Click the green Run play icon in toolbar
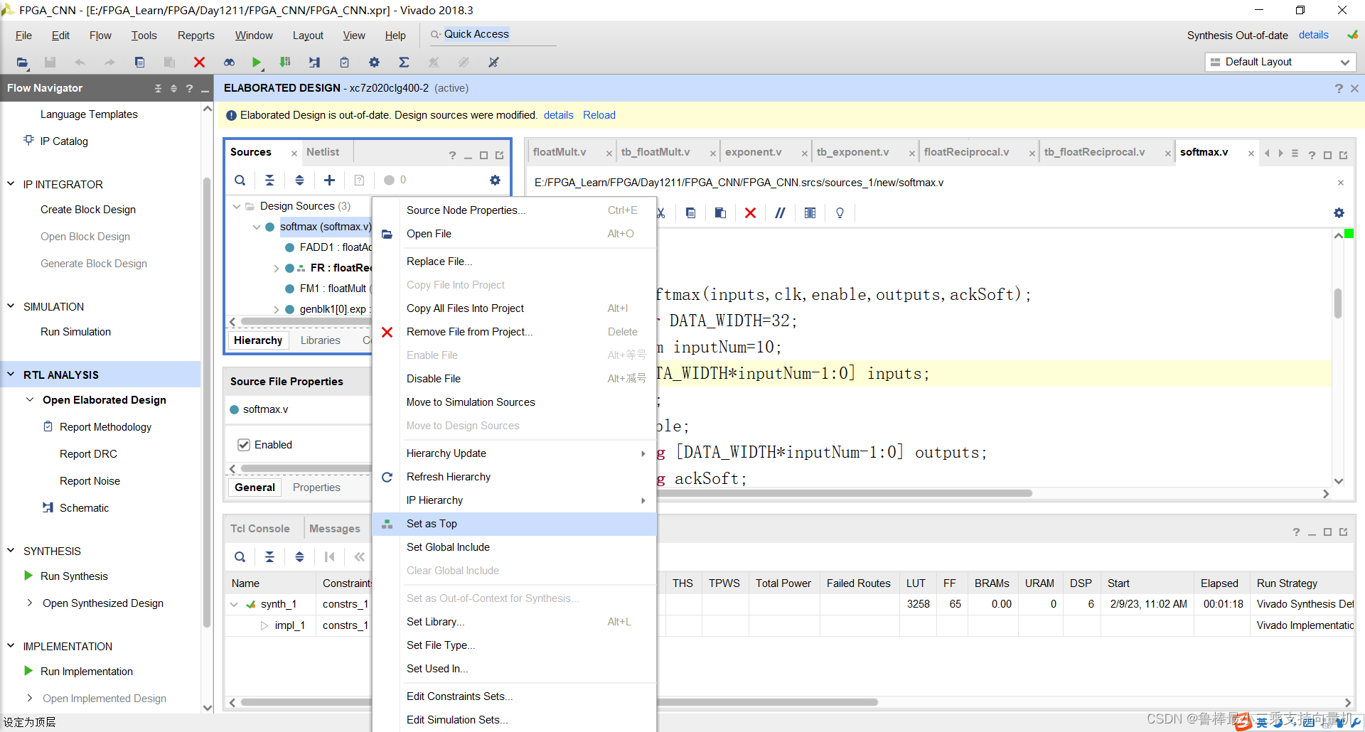1365x732 pixels. [x=257, y=63]
